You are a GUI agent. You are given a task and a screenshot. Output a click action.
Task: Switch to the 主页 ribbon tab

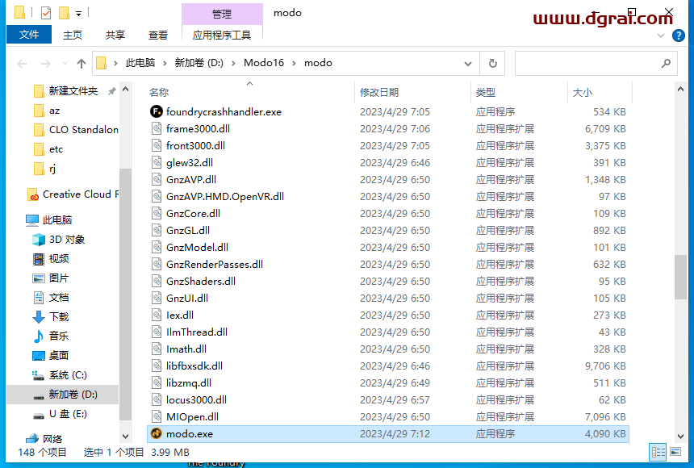[73, 35]
